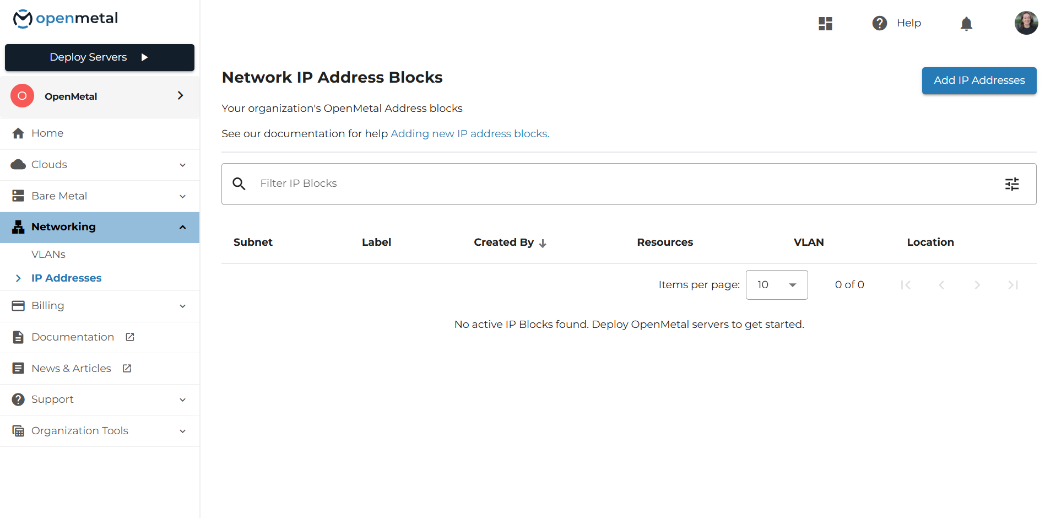Open the filter options sliders icon

pyautogui.click(x=1012, y=184)
